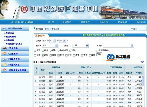Click train number G7406 in the results
This screenshot has height=107, width=147.
(x=42, y=99)
